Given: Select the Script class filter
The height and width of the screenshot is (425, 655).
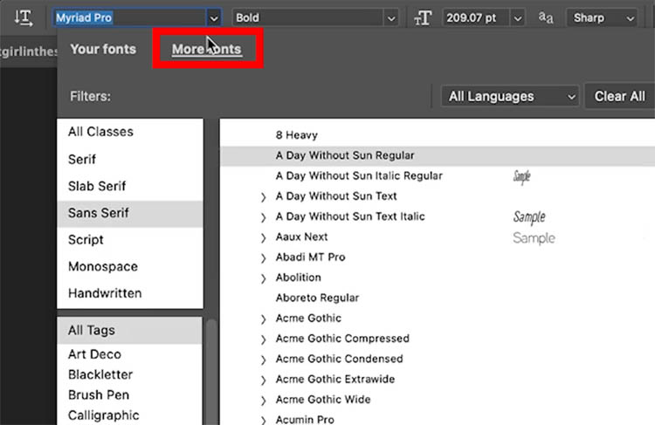Looking at the screenshot, I should click(x=130, y=240).
